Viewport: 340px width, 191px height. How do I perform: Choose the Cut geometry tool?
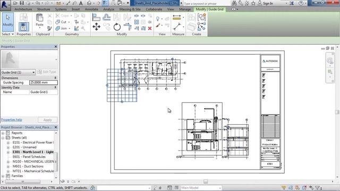click(62, 22)
